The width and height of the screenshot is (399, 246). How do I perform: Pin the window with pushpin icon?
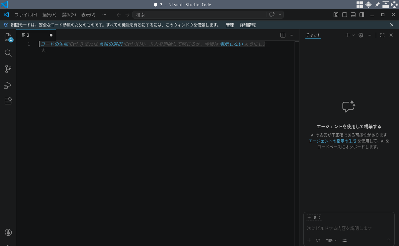(x=377, y=5)
